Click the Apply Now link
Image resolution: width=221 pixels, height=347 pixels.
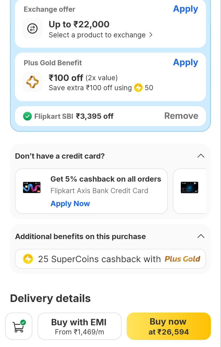(70, 204)
